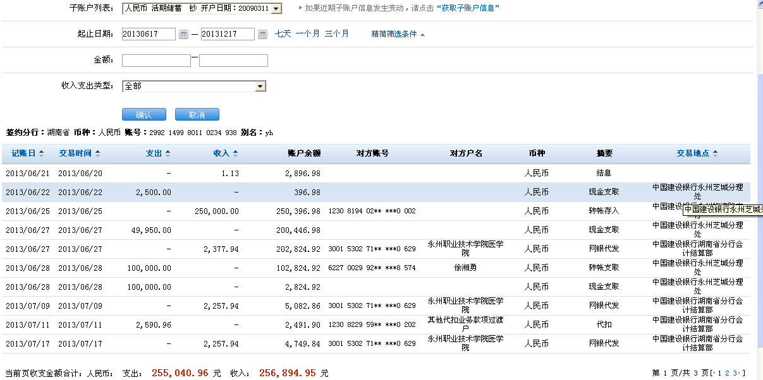Image resolution: width=763 pixels, height=380 pixels.
Task: Go to page 2 of results
Action: click(728, 373)
